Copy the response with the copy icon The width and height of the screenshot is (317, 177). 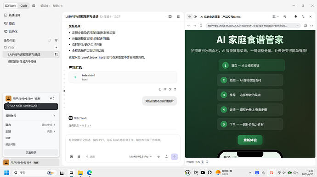click(x=170, y=89)
